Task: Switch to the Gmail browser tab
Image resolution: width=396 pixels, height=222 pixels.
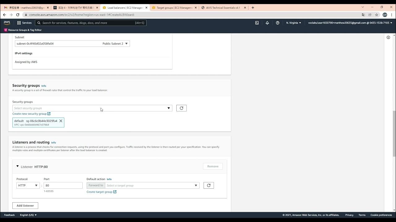Action: click(x=26, y=8)
